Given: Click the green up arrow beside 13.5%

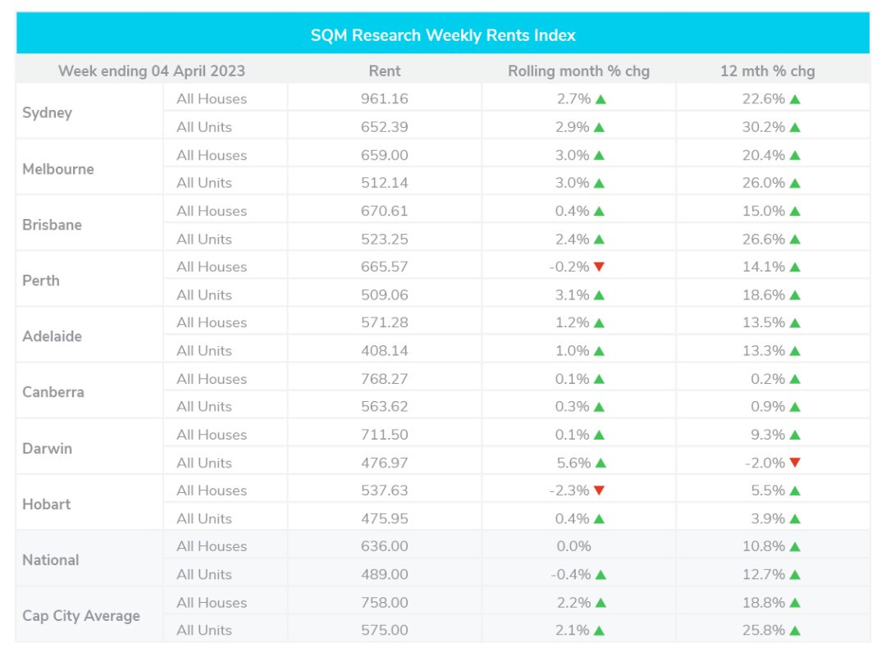Looking at the screenshot, I should click(x=795, y=323).
